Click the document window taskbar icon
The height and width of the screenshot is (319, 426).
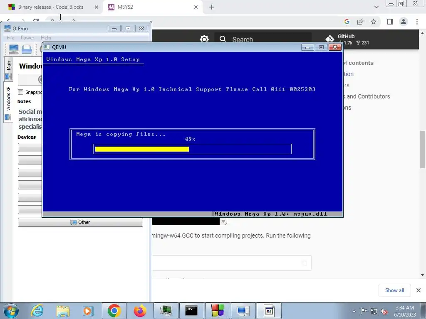(269, 311)
